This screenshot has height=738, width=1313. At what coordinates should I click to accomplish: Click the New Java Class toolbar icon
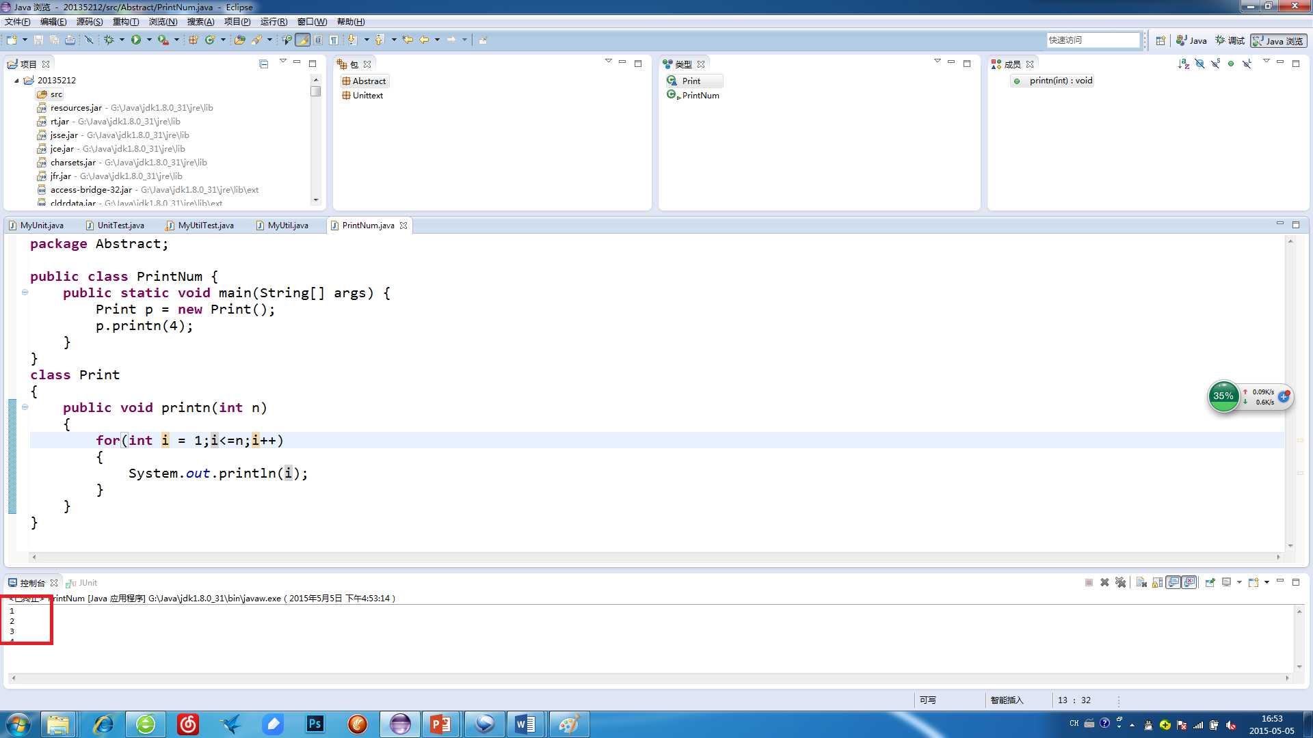tap(210, 40)
